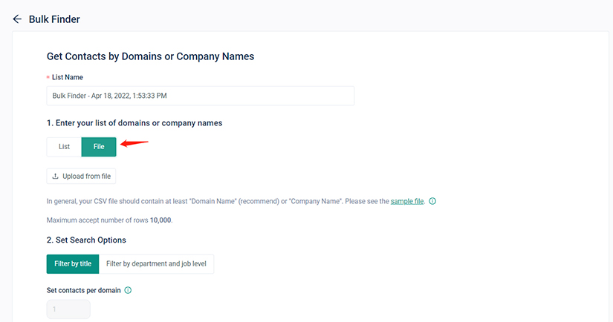The height and width of the screenshot is (322, 613).
Task: Click the List Name text field
Action: [x=200, y=96]
